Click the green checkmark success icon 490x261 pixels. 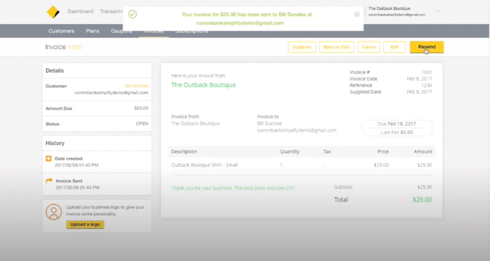133,14
